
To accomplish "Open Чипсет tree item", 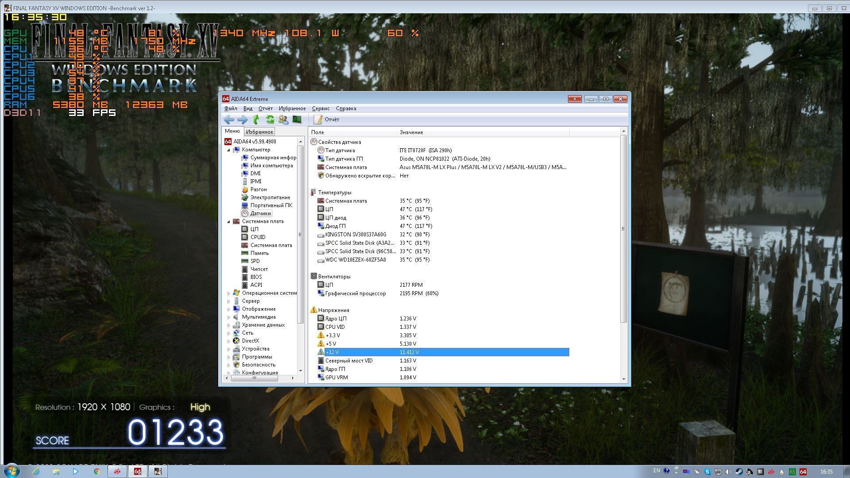I will click(x=259, y=269).
